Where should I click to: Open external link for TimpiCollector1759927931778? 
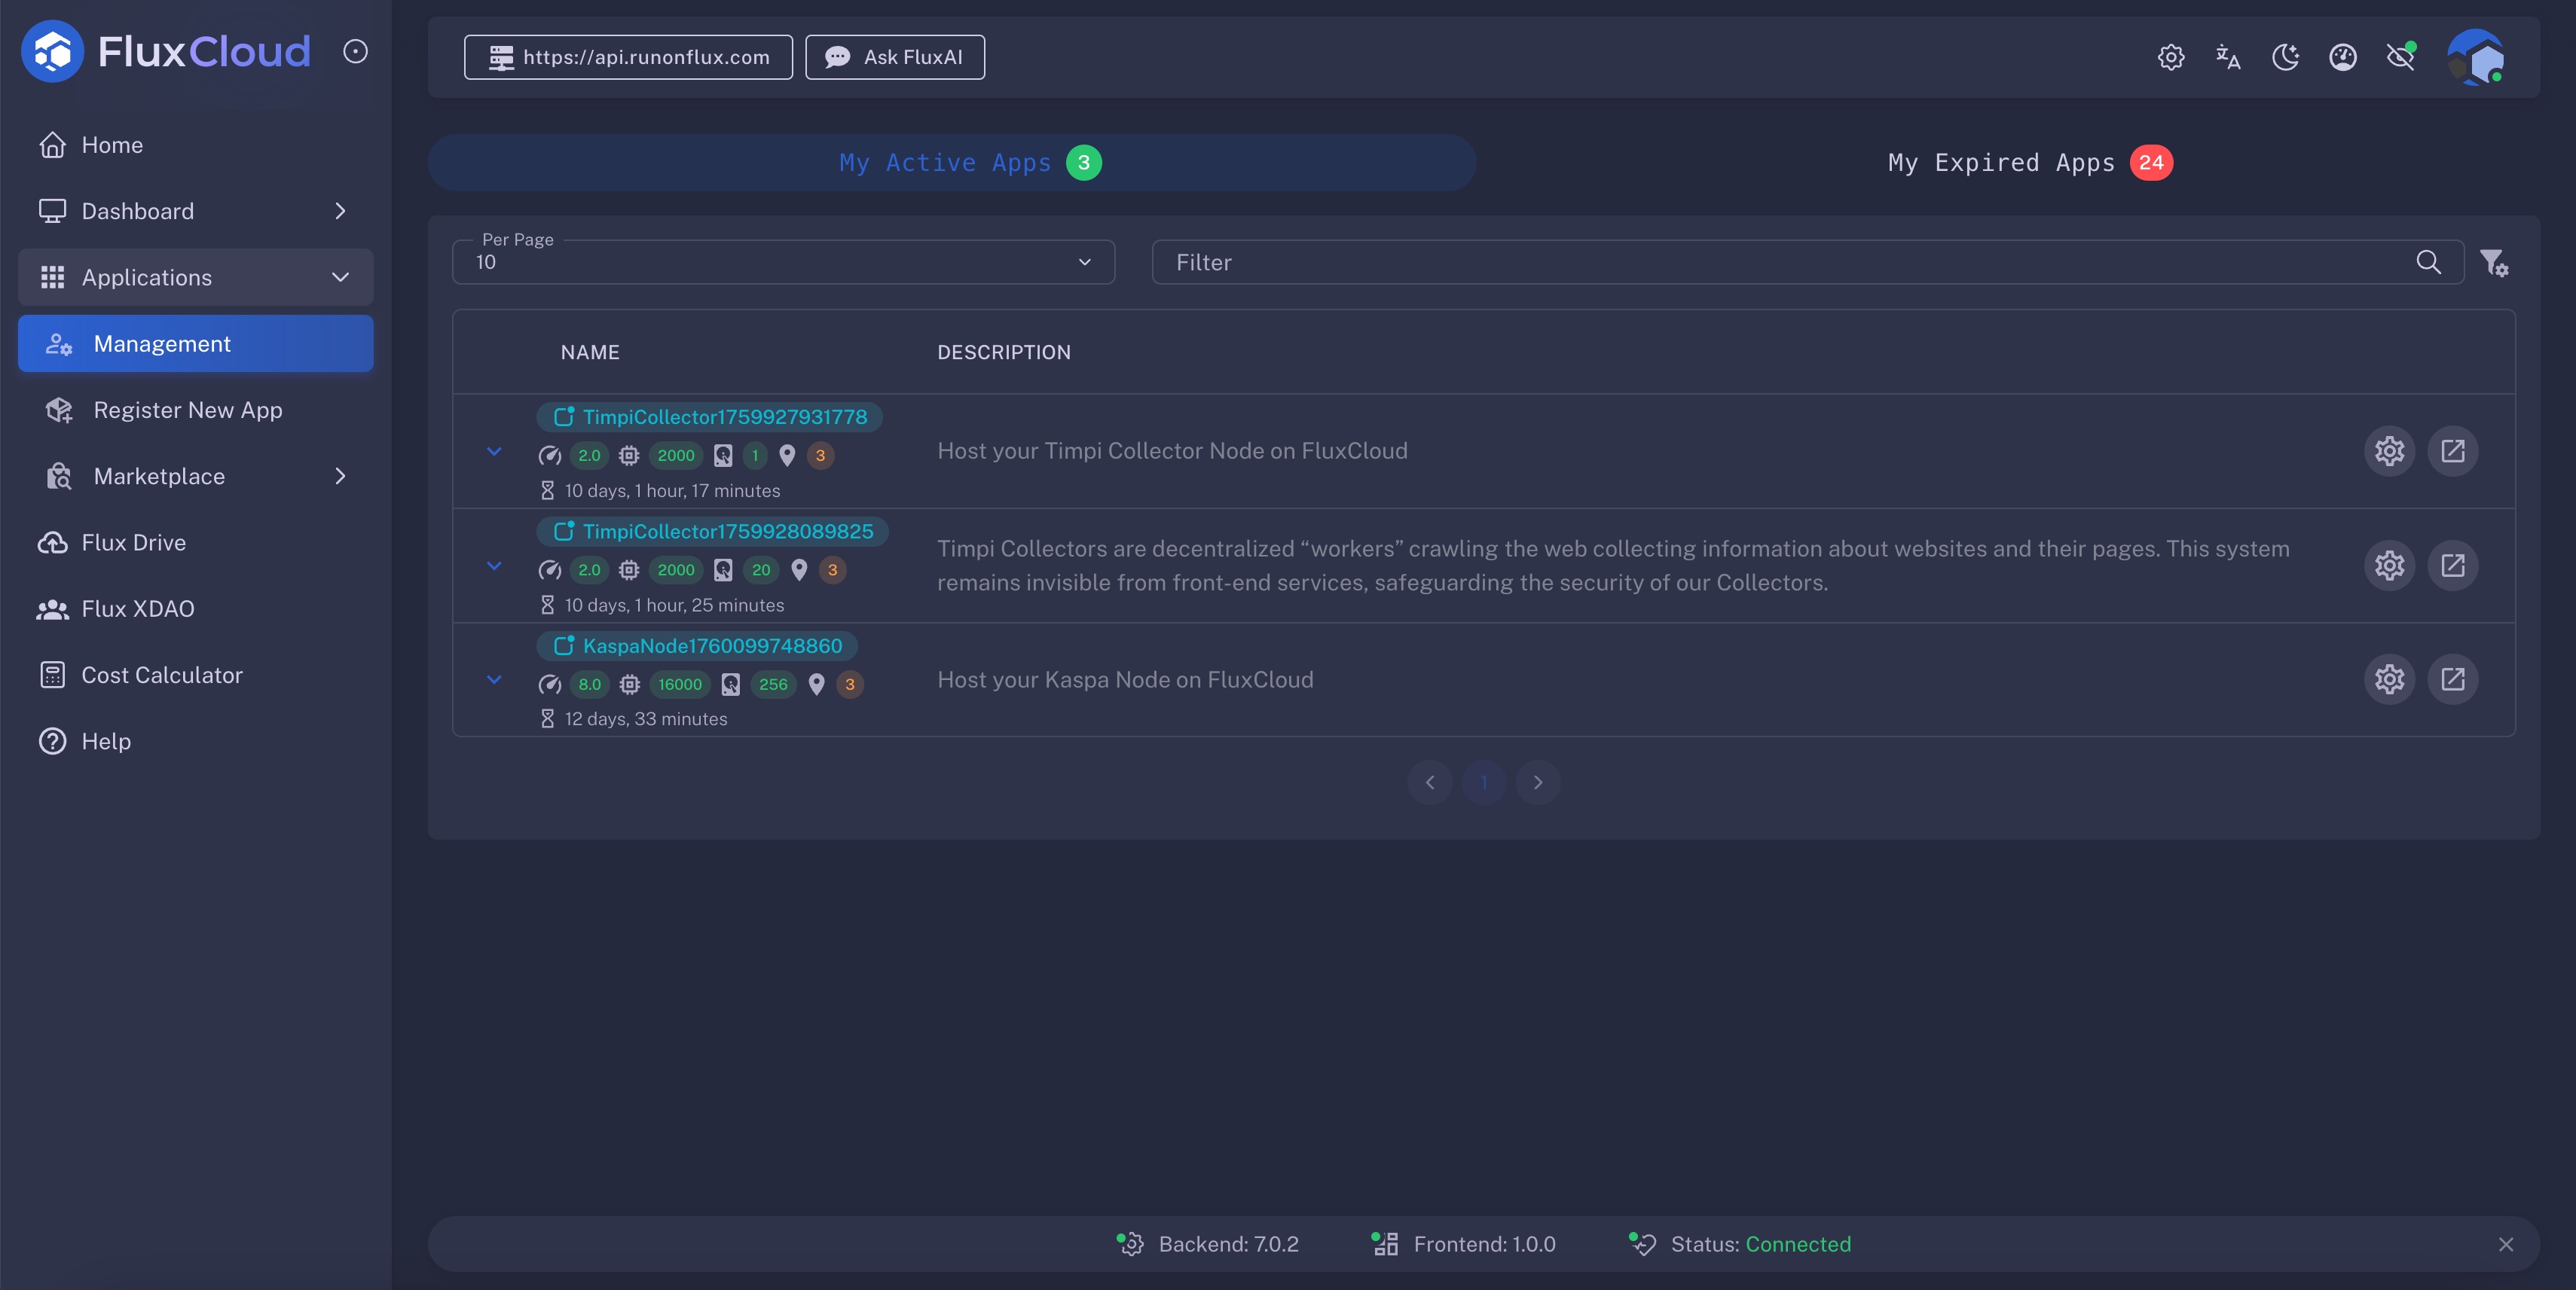point(2452,450)
